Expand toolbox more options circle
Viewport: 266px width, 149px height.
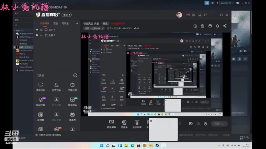(x=75, y=75)
